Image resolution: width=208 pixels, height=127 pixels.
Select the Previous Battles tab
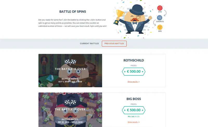(114, 44)
